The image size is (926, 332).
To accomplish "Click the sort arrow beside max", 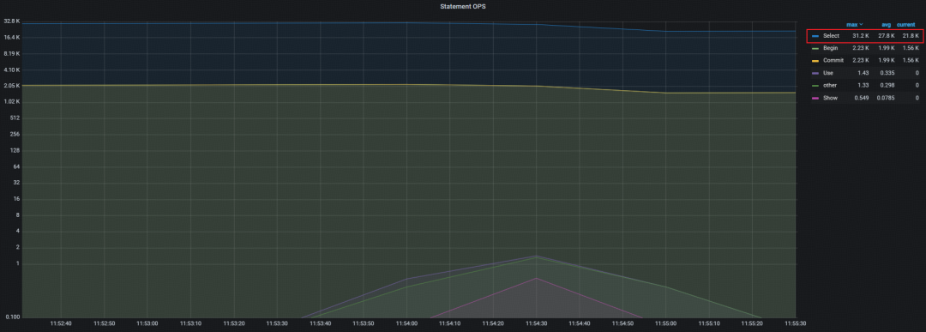I will (x=861, y=25).
